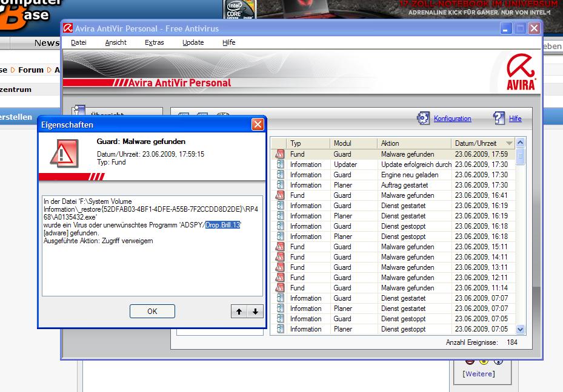This screenshot has width=563, height=392.
Task: Sort events by the Aktion column header
Action: pos(415,143)
